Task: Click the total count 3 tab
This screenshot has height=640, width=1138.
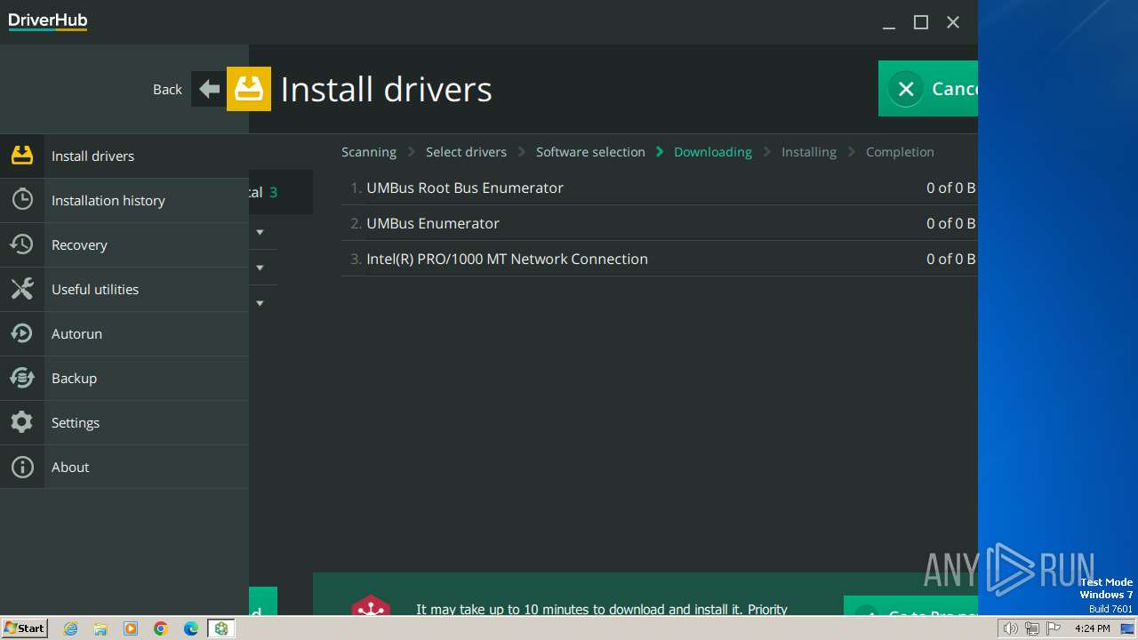Action: click(x=281, y=192)
